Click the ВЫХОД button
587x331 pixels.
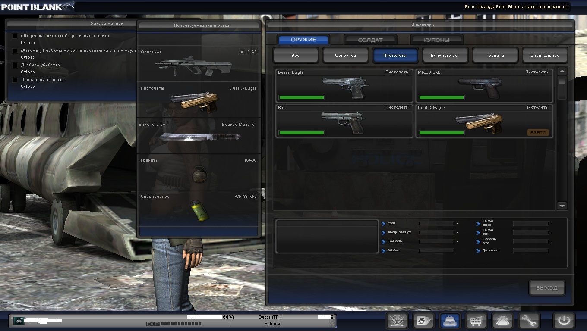(x=547, y=288)
